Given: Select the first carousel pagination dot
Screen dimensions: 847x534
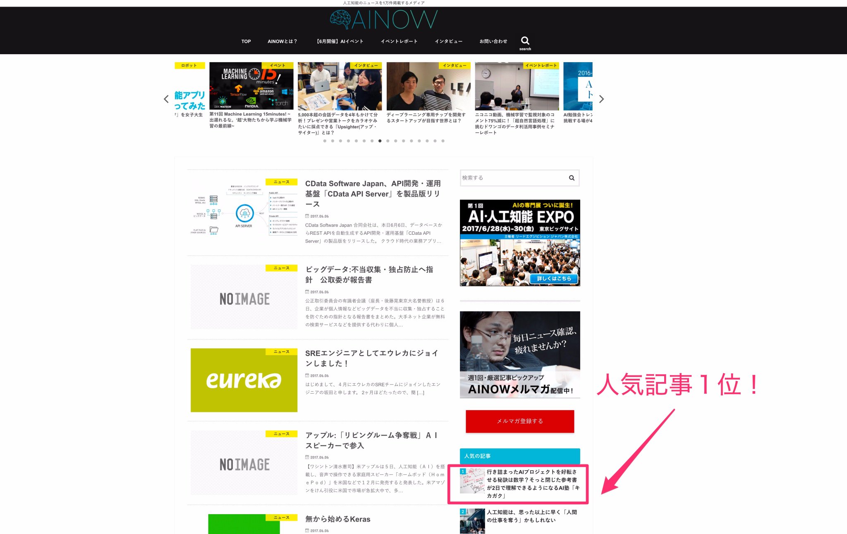Looking at the screenshot, I should pyautogui.click(x=325, y=141).
